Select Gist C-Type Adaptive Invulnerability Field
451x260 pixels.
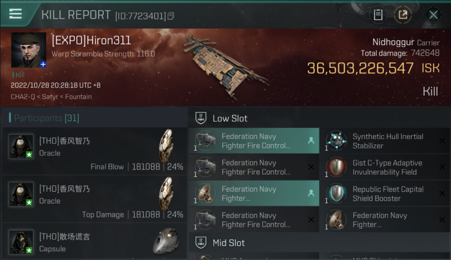click(x=384, y=167)
